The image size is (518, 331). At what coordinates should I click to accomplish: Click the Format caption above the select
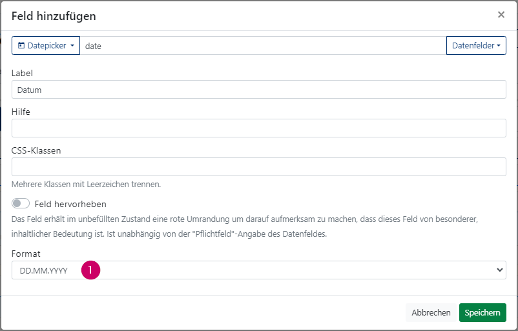pyautogui.click(x=26, y=254)
